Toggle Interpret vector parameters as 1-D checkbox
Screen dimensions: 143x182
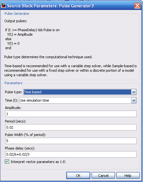(x=7, y=161)
